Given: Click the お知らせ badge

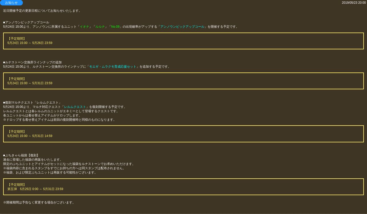Looking at the screenshot, I should [11, 3].
